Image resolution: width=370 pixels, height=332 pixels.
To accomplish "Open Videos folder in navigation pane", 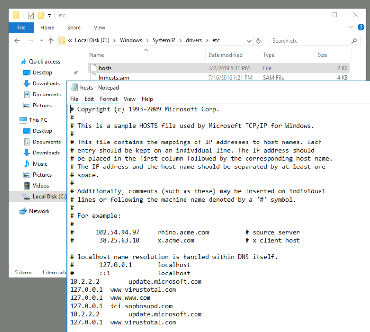I will 40,186.
